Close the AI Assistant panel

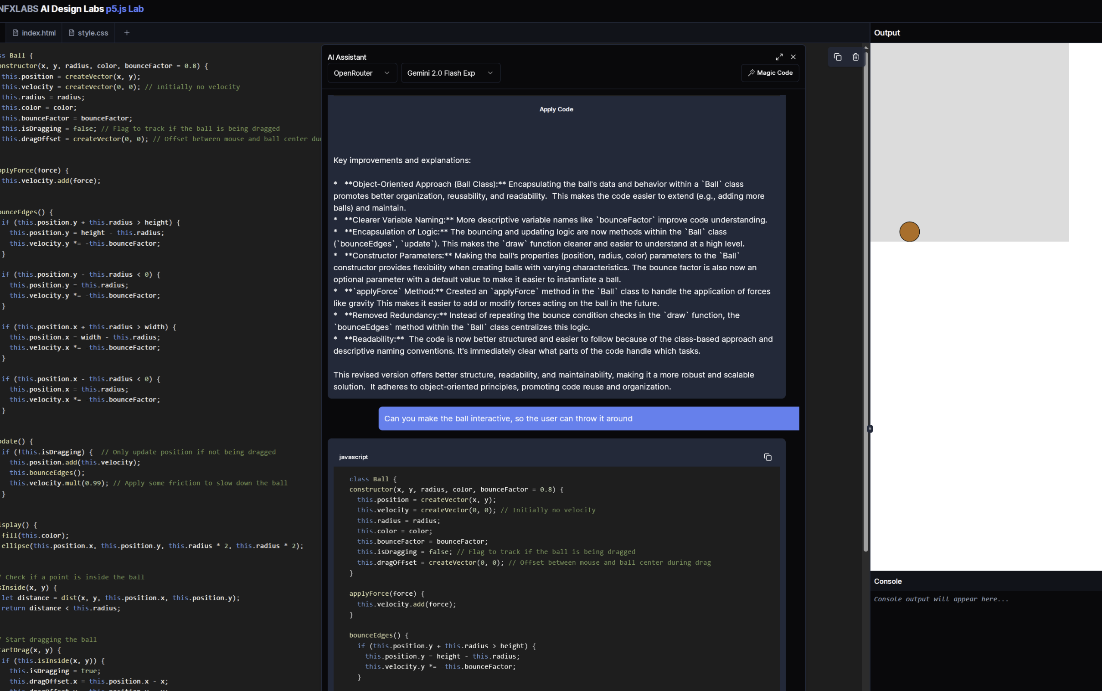(x=793, y=57)
